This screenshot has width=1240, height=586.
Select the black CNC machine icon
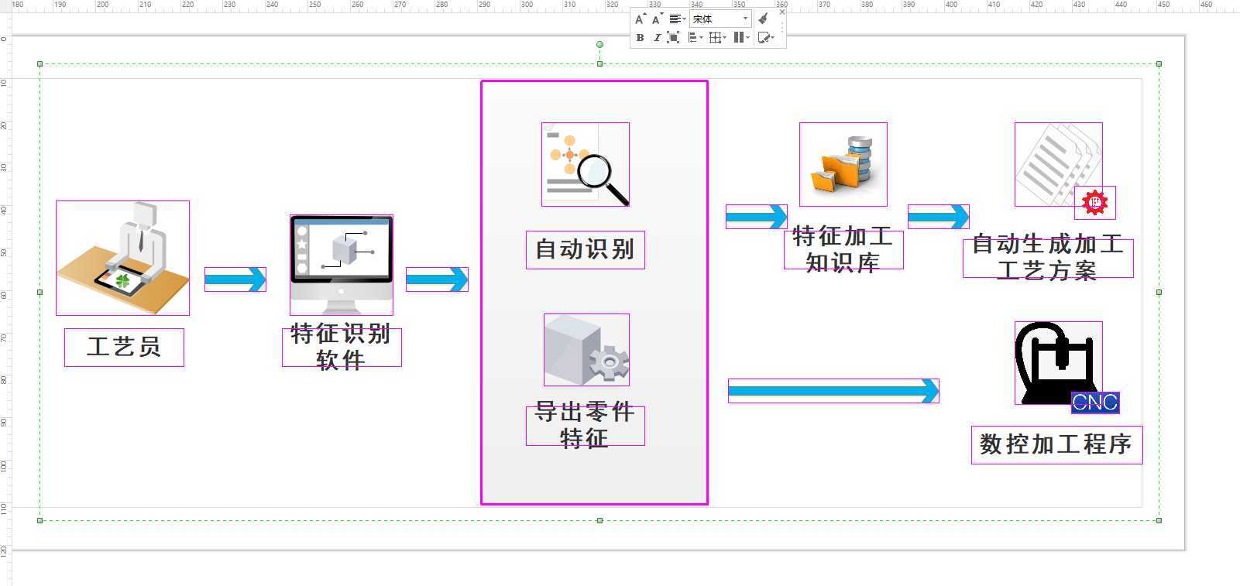[1058, 363]
